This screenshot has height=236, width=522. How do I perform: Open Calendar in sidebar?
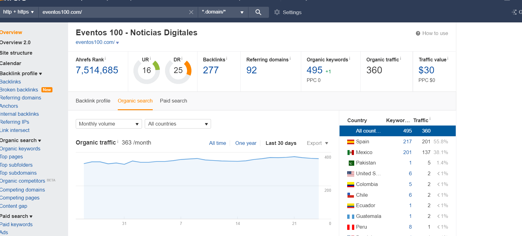(10, 64)
